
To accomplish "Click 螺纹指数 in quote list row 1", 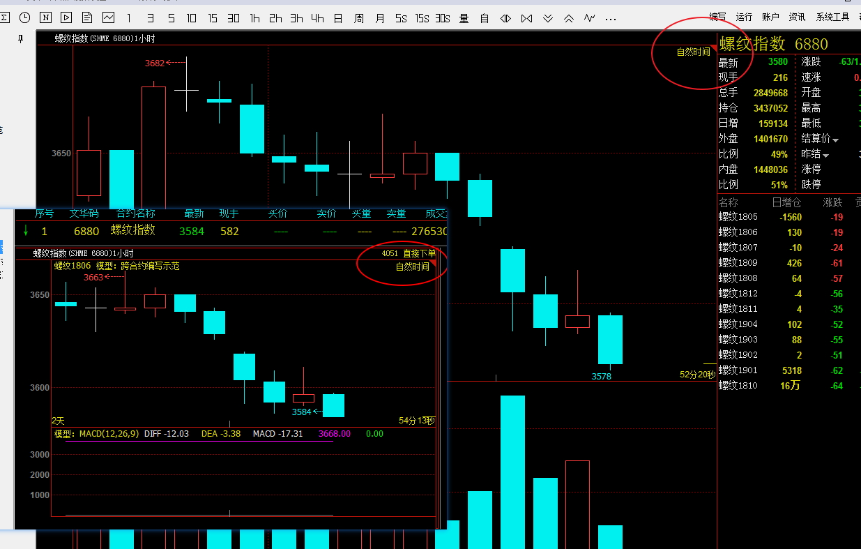I will [133, 230].
